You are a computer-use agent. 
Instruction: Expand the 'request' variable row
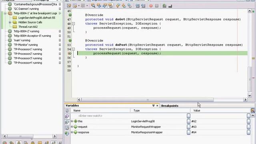pos(72,127)
